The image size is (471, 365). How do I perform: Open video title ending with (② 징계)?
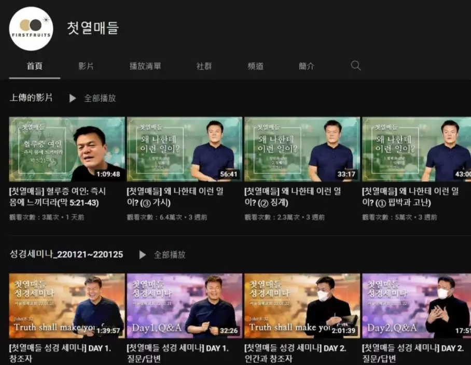[x=293, y=197]
